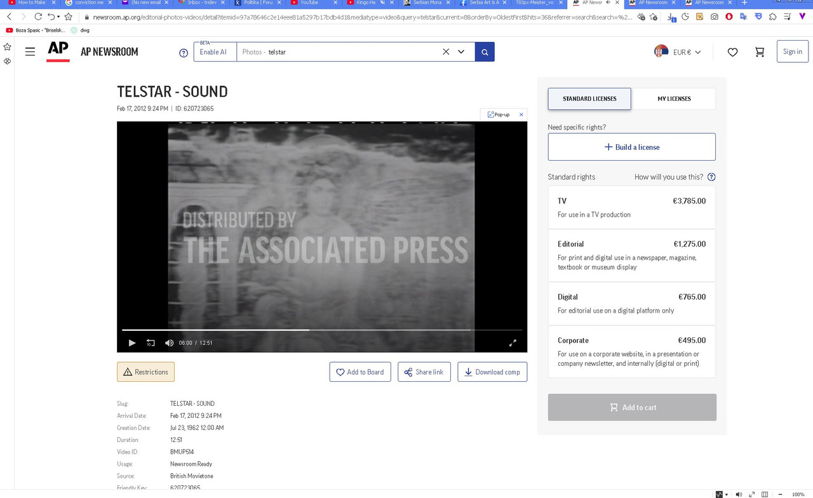This screenshot has height=498, width=813.
Task: Open the bookmarks panel star in left sidebar
Action: click(x=7, y=47)
